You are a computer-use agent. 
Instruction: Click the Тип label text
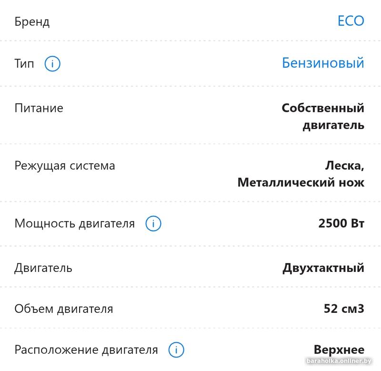(24, 64)
